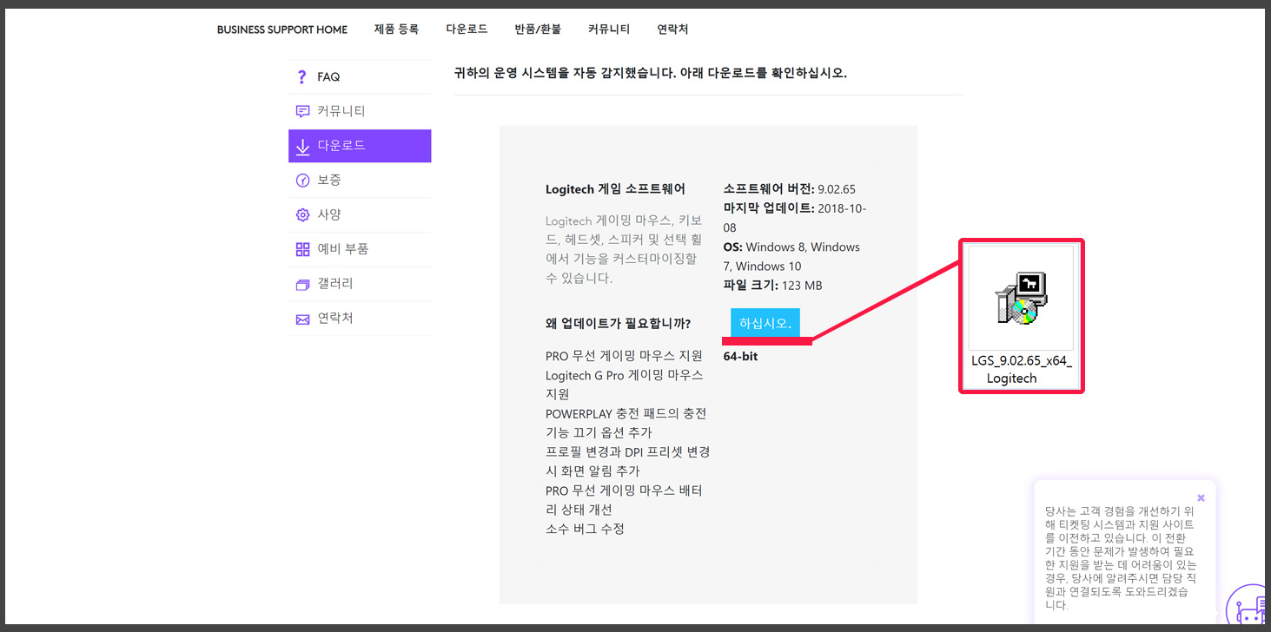Image resolution: width=1271 pixels, height=632 pixels.
Task: Open 다운로드 in top navigation
Action: pos(467,29)
